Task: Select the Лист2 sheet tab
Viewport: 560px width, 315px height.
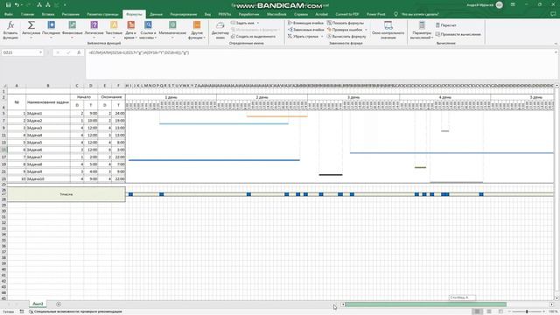Action: [x=38, y=304]
